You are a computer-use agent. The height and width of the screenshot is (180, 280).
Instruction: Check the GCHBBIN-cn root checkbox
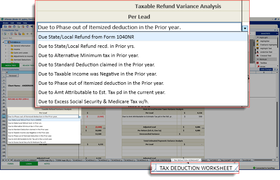pyautogui.click(x=6, y=42)
